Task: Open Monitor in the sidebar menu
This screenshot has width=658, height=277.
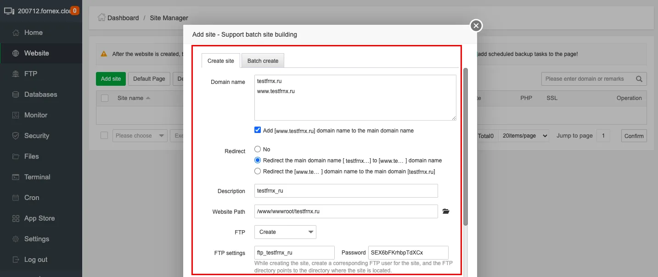Action: [x=35, y=115]
